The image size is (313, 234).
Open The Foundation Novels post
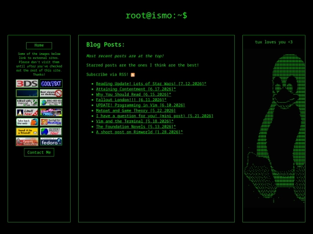(x=136, y=127)
